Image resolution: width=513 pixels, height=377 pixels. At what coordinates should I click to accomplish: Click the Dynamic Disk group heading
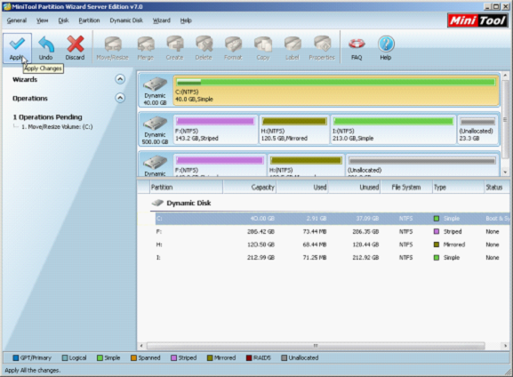tap(188, 203)
